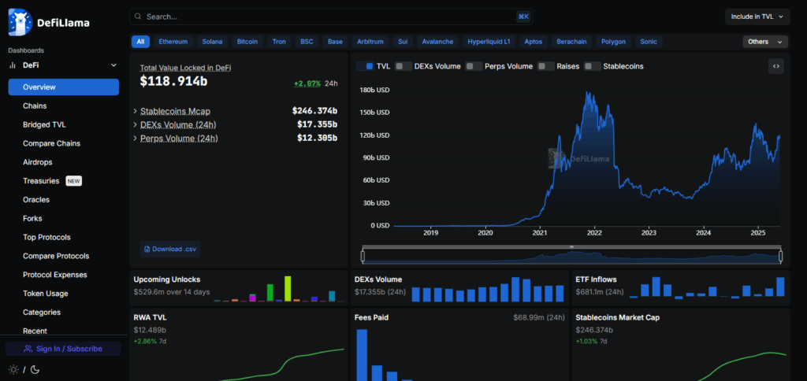Click the DeFi dashboard bar chart icon
The height and width of the screenshot is (381, 807).
[x=13, y=65]
